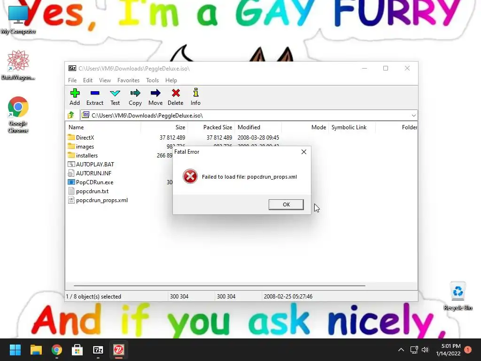Open the clock and date in the taskbar

coord(448,350)
